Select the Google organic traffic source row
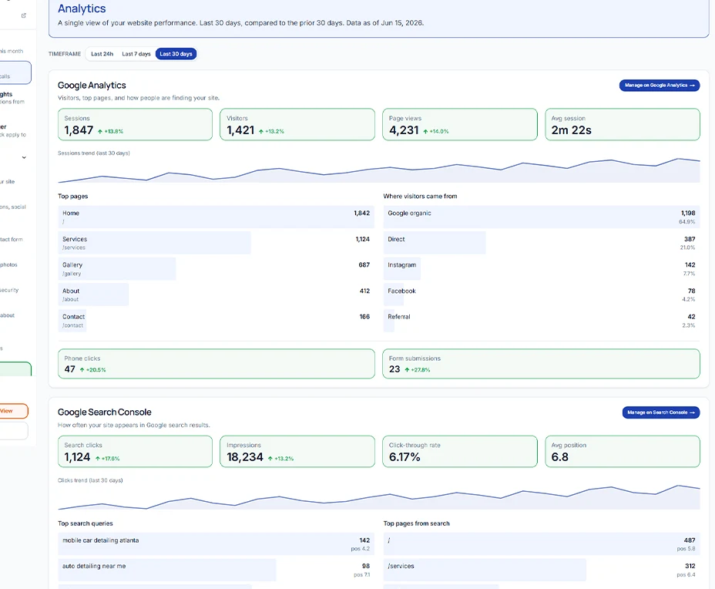Screen dimensions: 715x589 pyautogui.click(x=542, y=217)
